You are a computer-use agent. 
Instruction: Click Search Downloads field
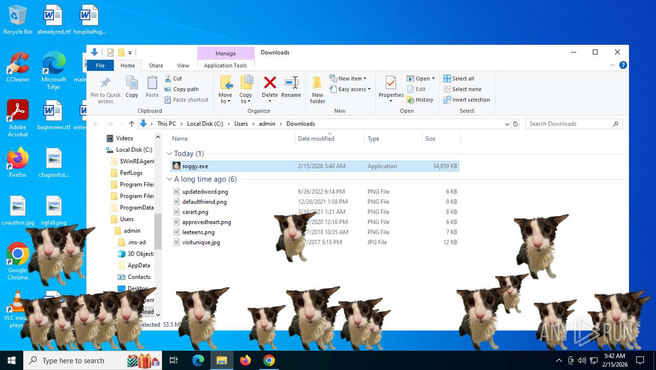pos(574,124)
